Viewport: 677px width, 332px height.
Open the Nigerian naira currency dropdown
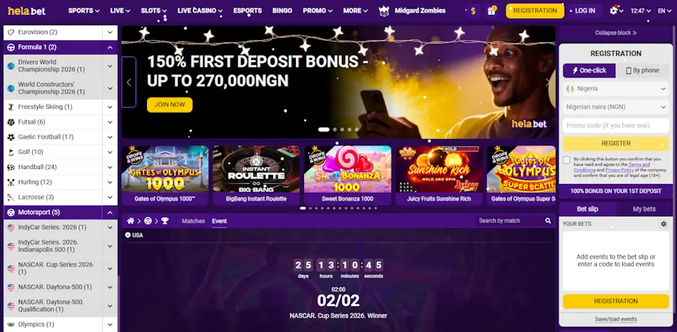tap(616, 107)
